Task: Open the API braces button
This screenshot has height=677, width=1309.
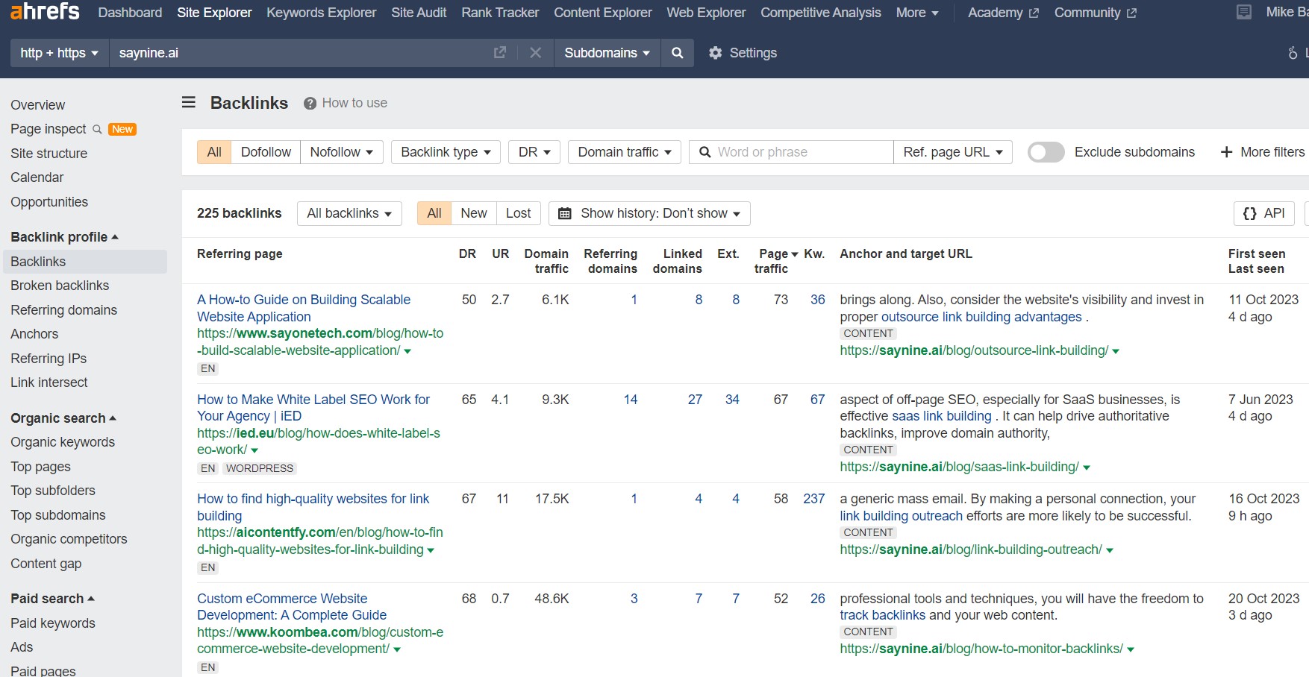Action: click(x=1263, y=213)
